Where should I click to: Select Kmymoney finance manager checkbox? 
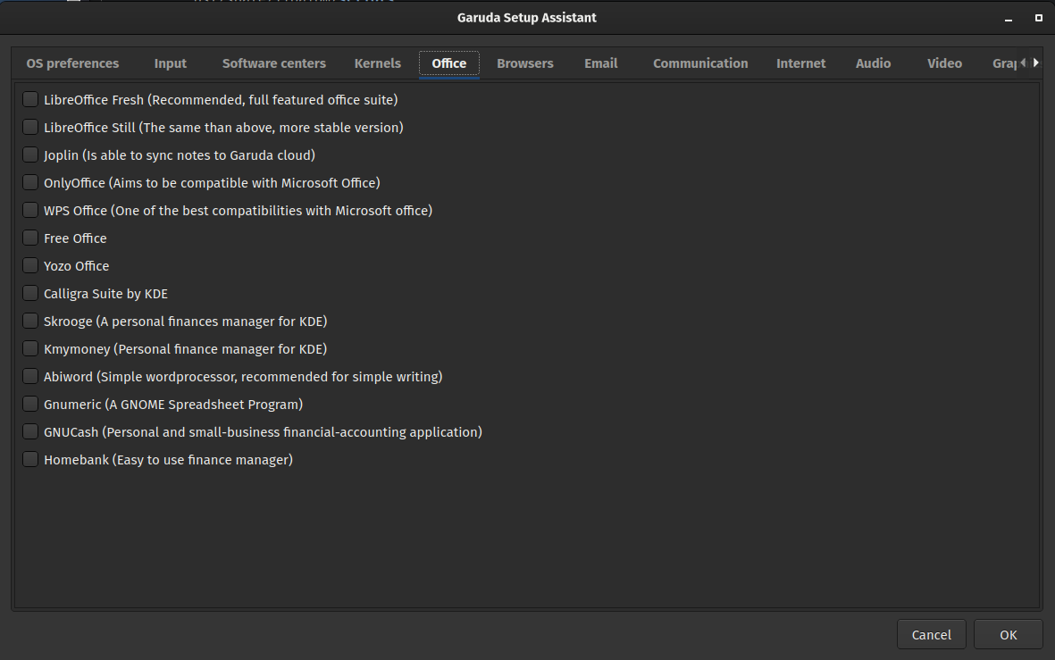pyautogui.click(x=30, y=348)
